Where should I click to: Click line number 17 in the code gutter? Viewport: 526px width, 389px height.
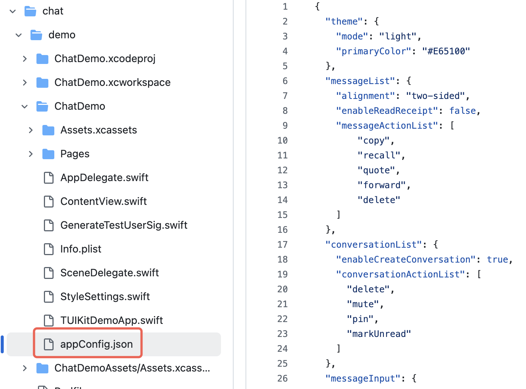pyautogui.click(x=282, y=245)
